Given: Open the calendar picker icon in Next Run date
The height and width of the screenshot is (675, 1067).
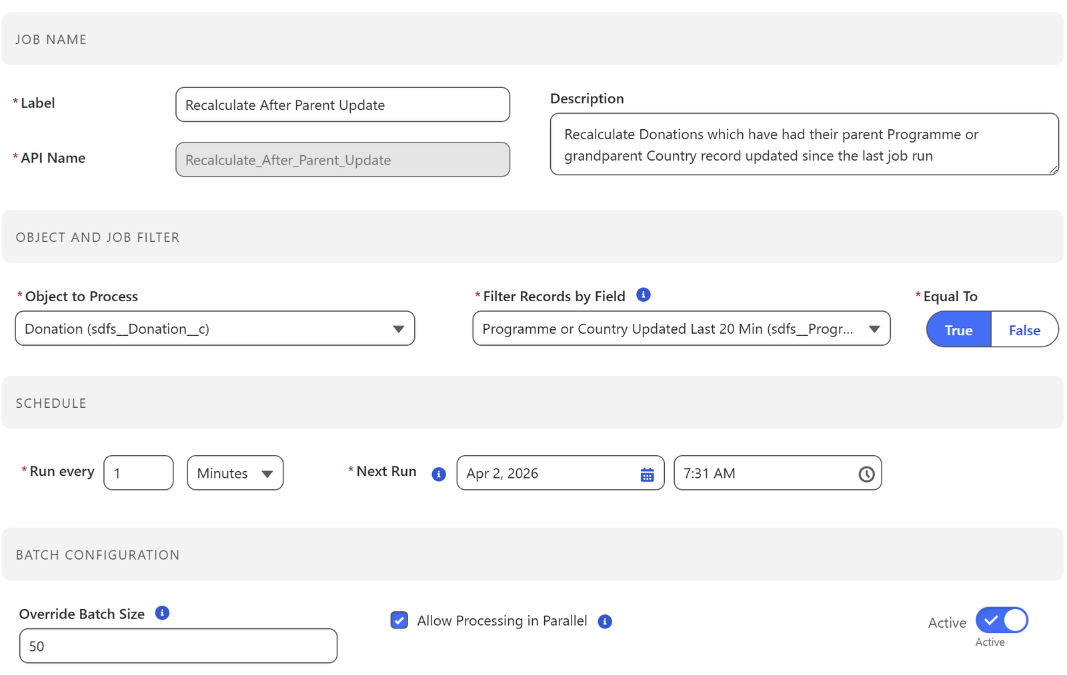Looking at the screenshot, I should coord(647,474).
